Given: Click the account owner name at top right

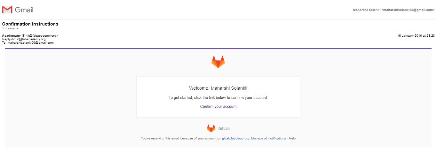Looking at the screenshot, I should [x=367, y=10].
